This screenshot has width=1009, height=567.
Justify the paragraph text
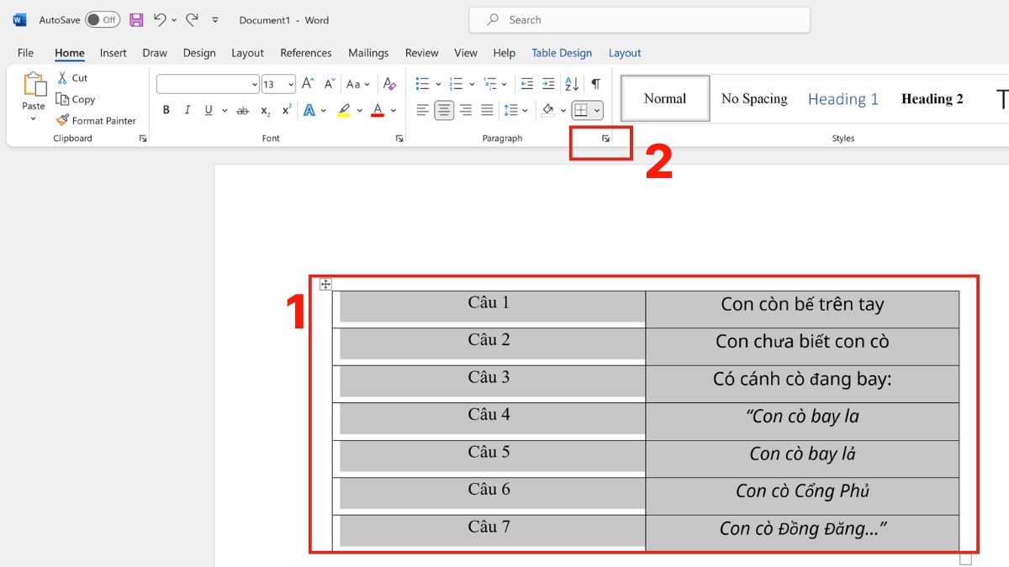[x=487, y=110]
